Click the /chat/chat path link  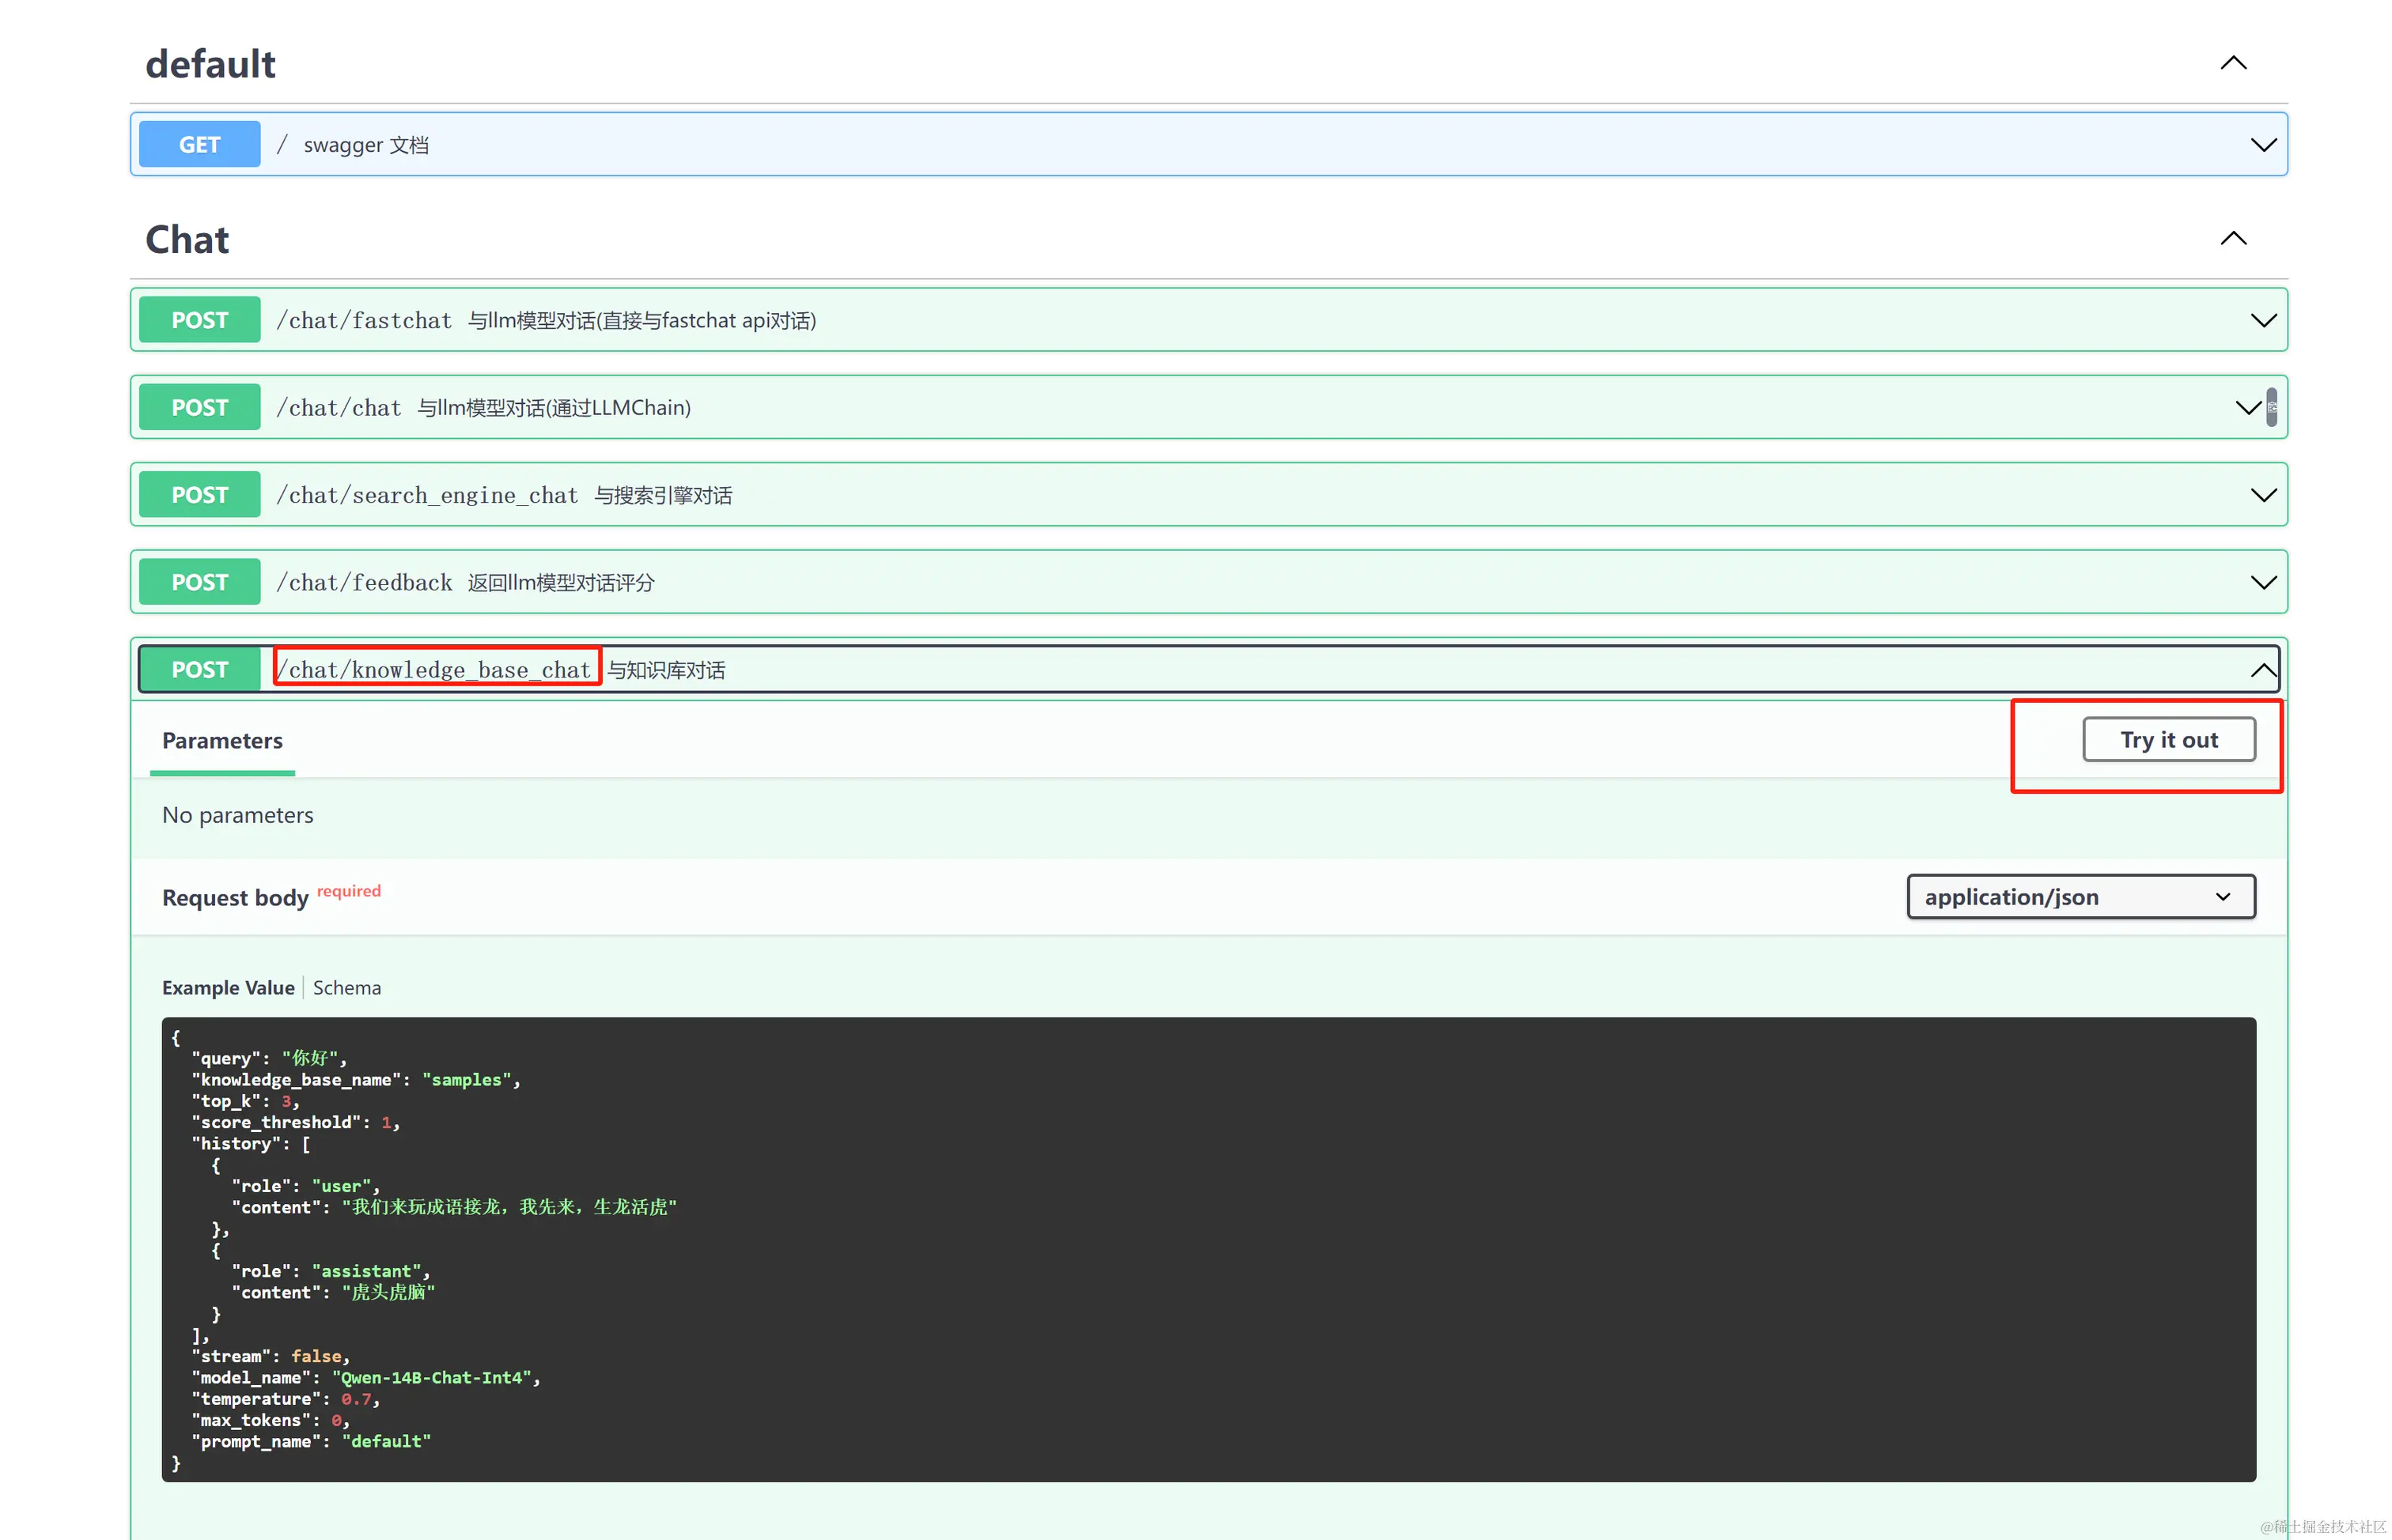pyautogui.click(x=339, y=408)
